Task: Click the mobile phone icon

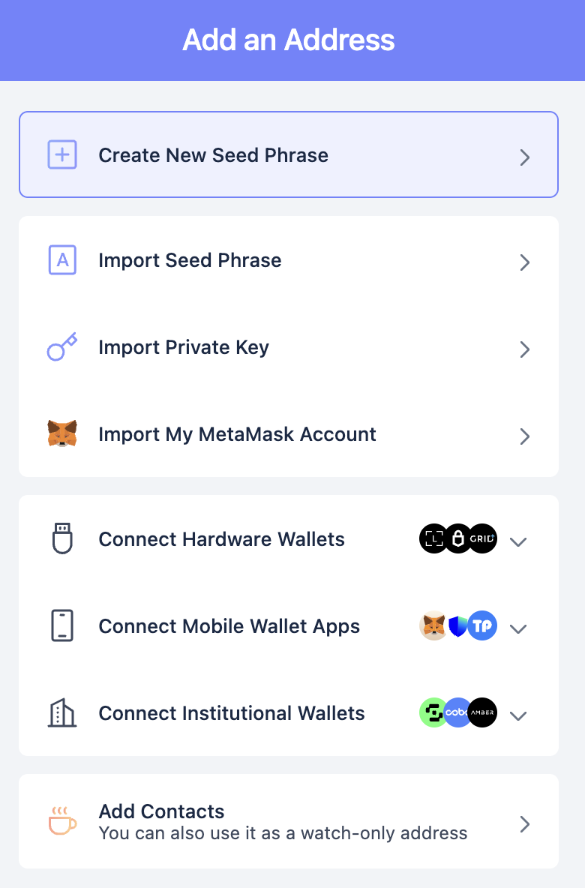Action: (x=61, y=625)
